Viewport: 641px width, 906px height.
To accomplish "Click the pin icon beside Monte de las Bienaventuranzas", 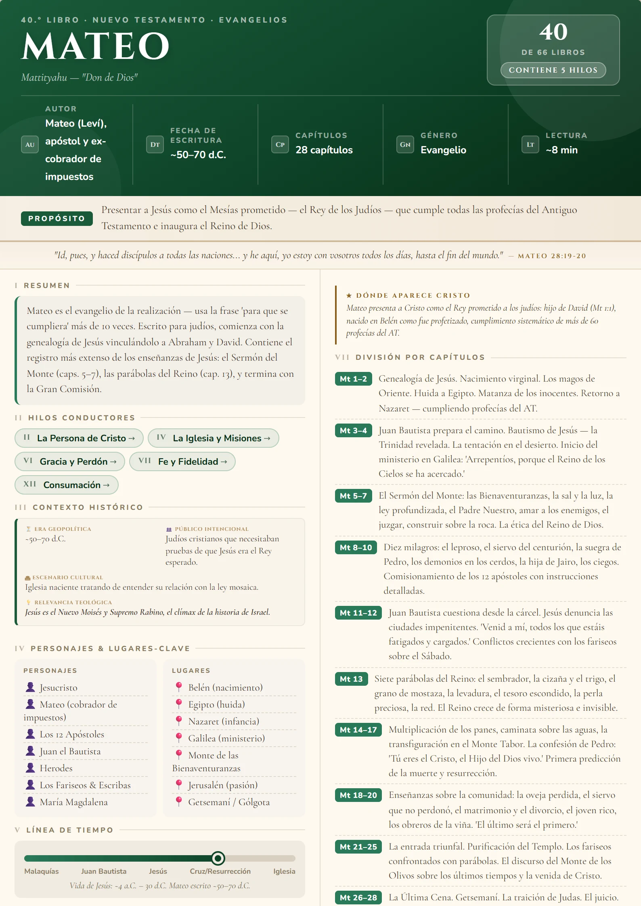I will (179, 755).
